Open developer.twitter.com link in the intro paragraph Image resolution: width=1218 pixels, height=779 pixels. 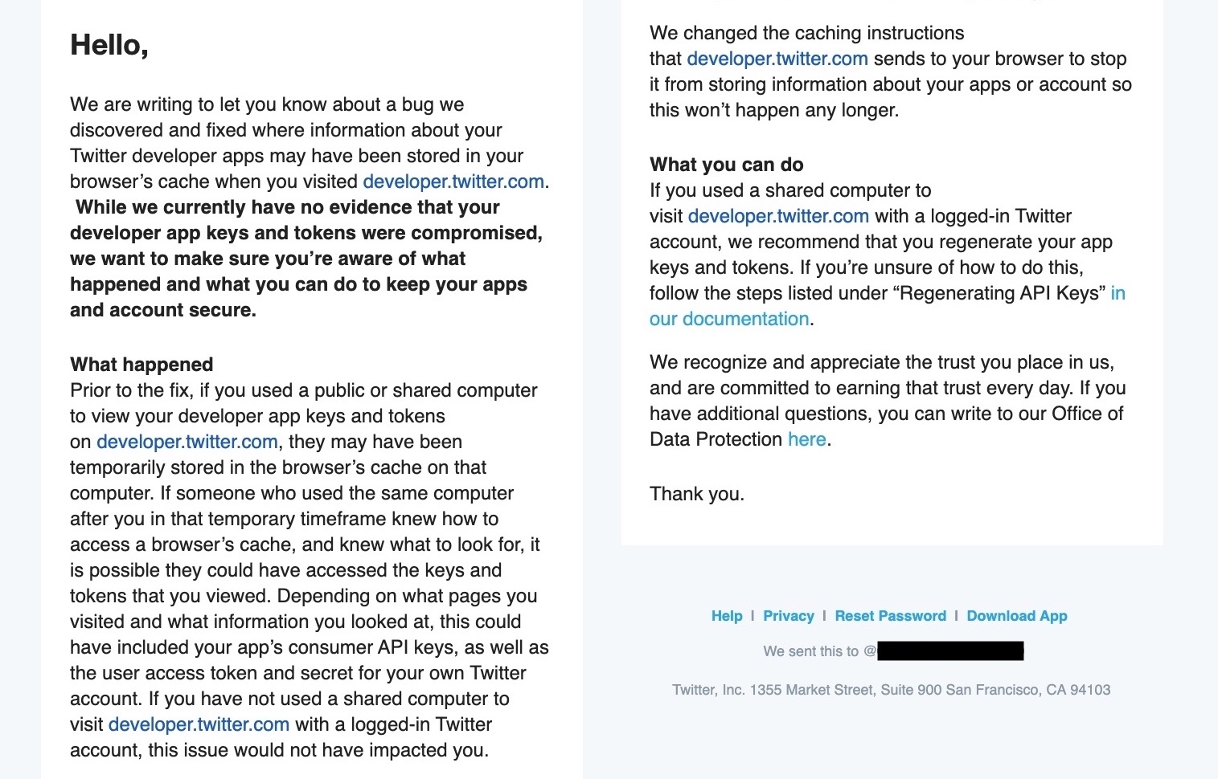pyautogui.click(x=453, y=181)
